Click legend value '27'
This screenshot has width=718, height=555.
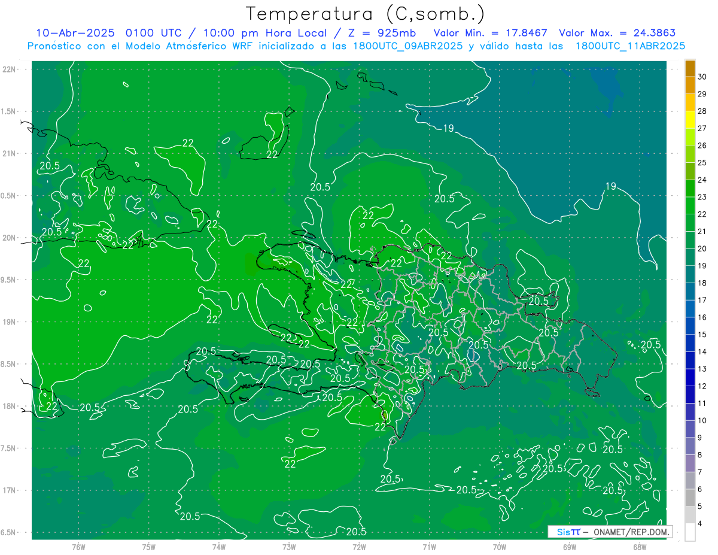click(702, 129)
